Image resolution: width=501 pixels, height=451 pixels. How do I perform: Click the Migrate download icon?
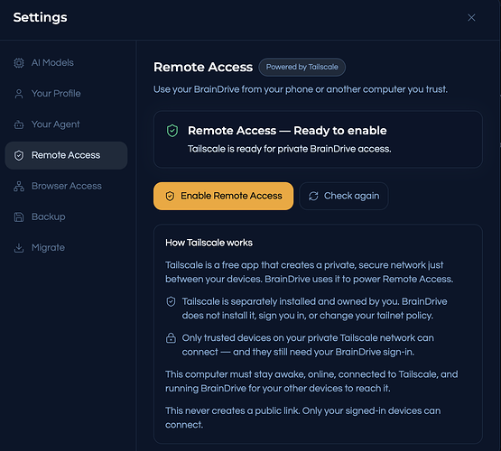coord(19,248)
